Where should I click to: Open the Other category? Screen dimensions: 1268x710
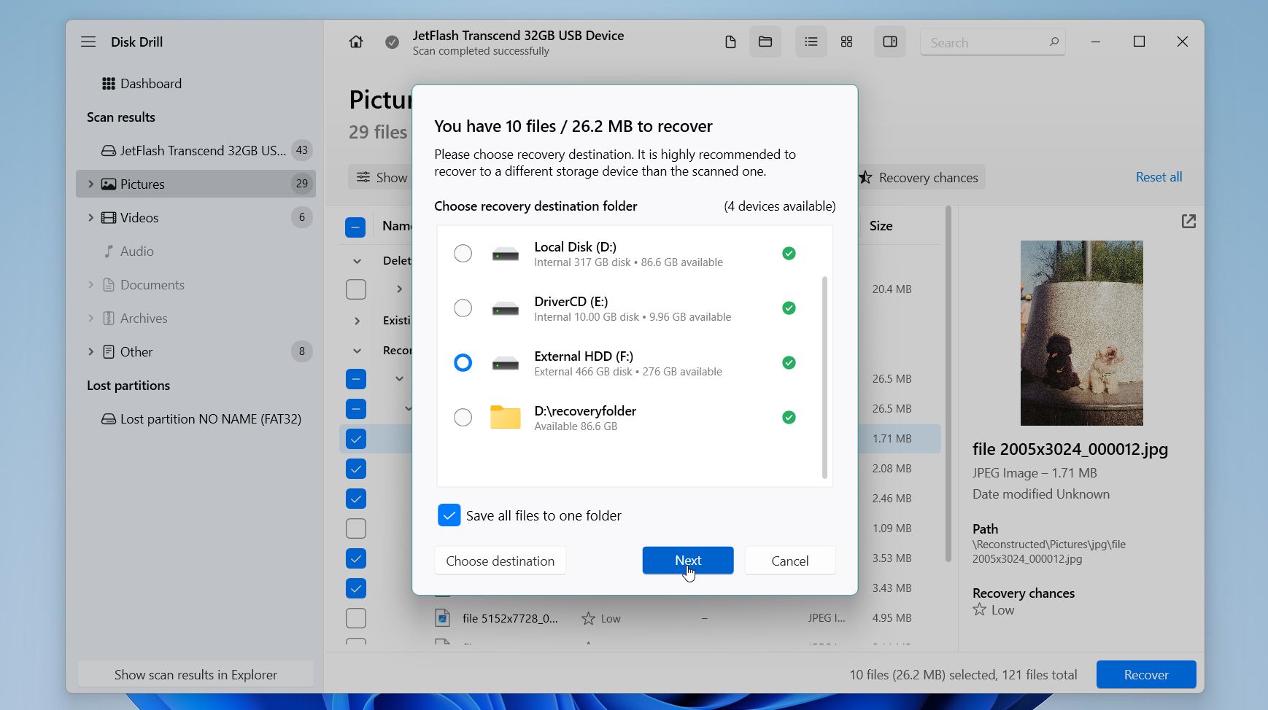196,352
